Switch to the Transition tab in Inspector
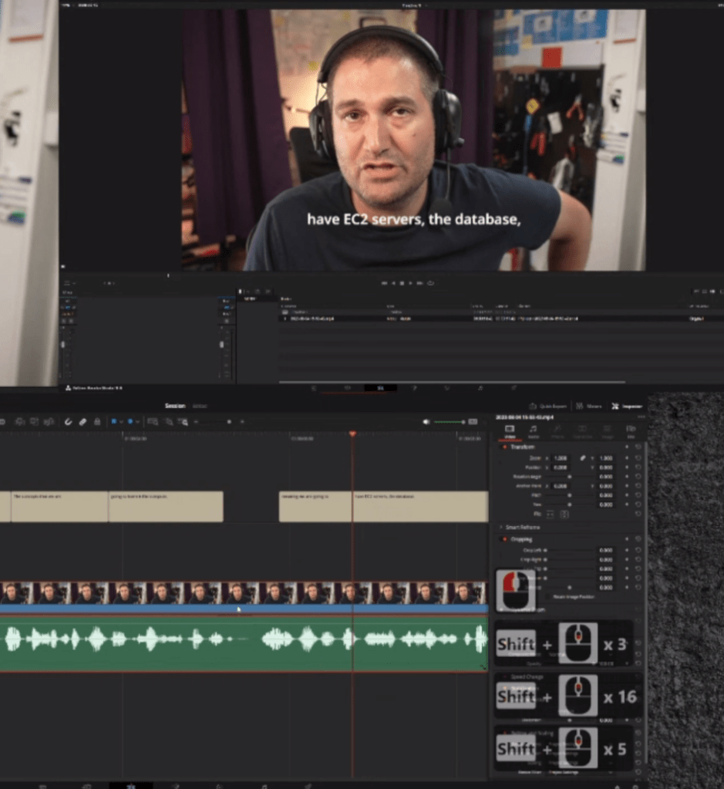 582,431
